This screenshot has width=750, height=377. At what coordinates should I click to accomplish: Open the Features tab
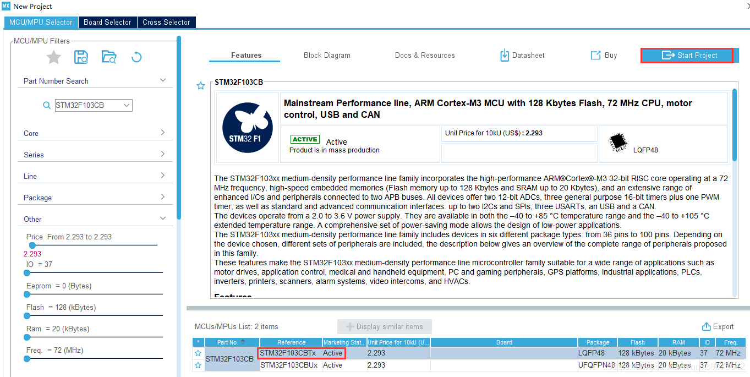(x=247, y=55)
